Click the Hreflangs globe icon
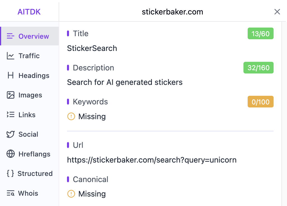 click(x=11, y=154)
